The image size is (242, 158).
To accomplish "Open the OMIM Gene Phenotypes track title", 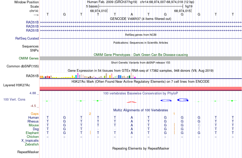I will point(141,55).
